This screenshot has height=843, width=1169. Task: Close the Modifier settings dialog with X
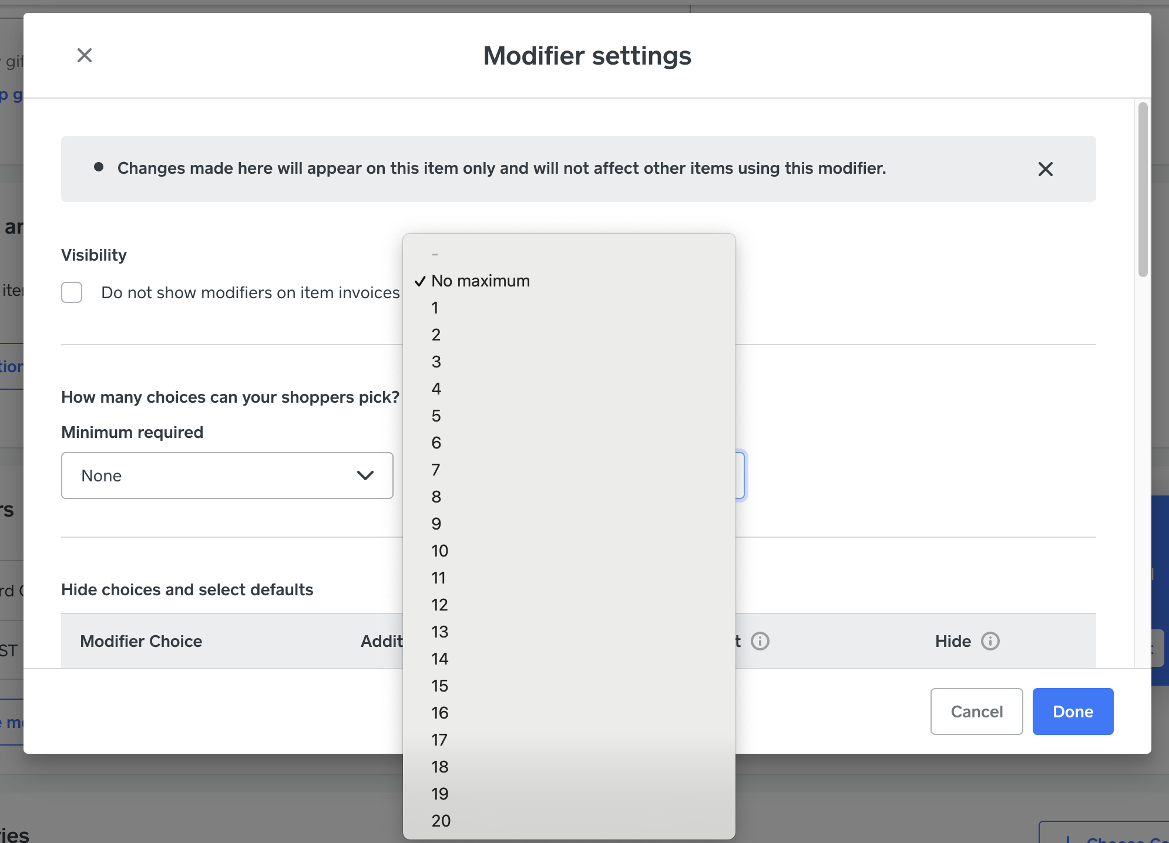pos(85,55)
